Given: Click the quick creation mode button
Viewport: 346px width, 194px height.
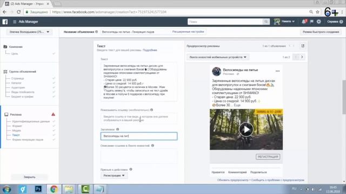Looking at the screenshot, I should coord(321,32).
